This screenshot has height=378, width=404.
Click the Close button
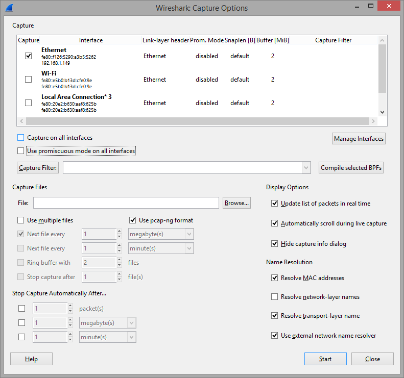pyautogui.click(x=372, y=359)
